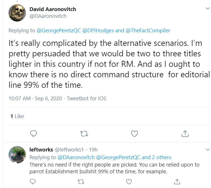The height and width of the screenshot is (188, 211).
Task: Open leftworks profile avatar
Action: (x=17, y=155)
